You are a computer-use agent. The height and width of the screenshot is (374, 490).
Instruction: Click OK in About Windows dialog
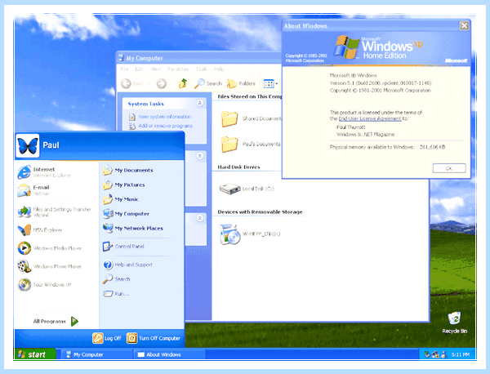(449, 168)
